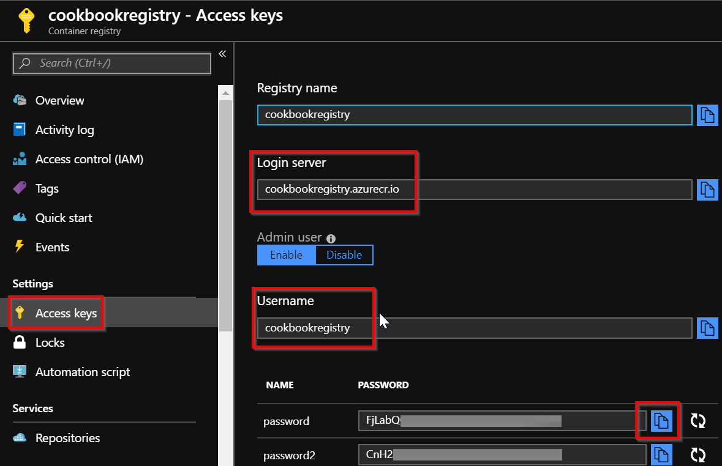722x466 pixels.
Task: Enable the Admin user
Action: tap(286, 255)
